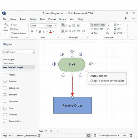Activate the Connector tool
The image size is (138, 140).
click(x=97, y=29)
